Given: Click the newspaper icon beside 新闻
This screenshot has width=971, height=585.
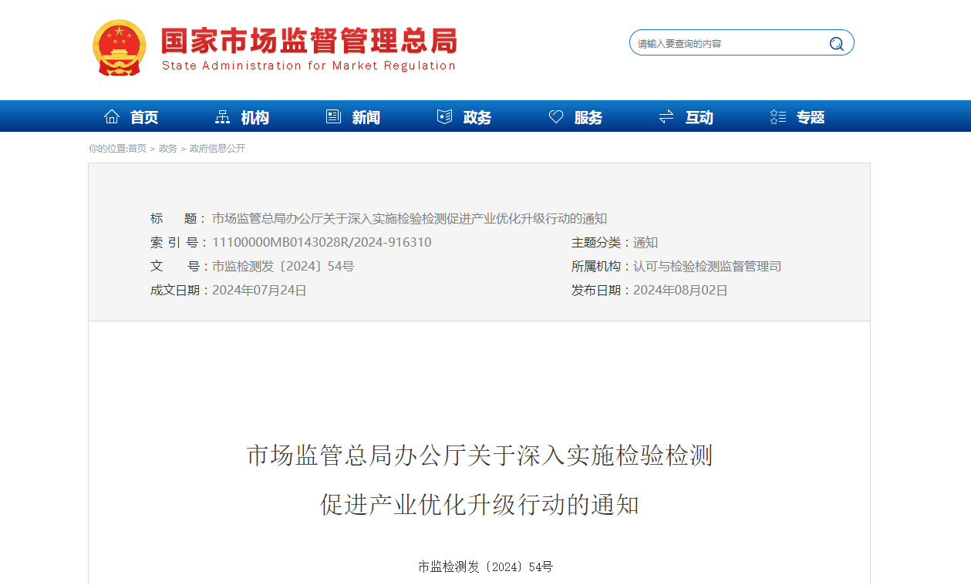Looking at the screenshot, I should (x=333, y=116).
